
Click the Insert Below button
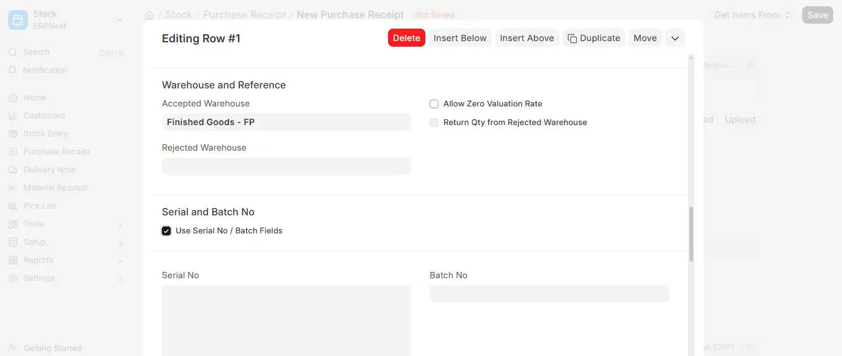point(460,38)
